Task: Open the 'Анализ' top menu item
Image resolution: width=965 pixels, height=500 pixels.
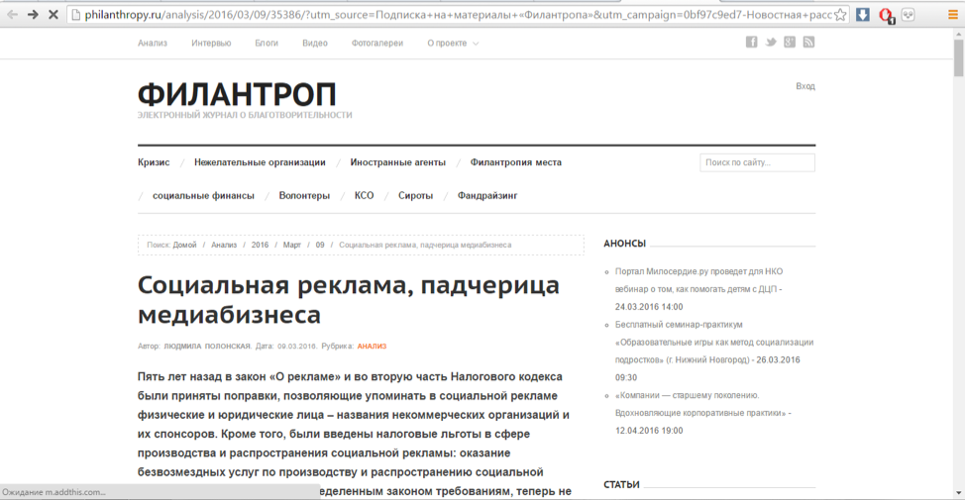Action: 152,43
